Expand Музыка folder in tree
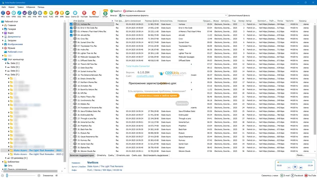 click(x=3, y=48)
